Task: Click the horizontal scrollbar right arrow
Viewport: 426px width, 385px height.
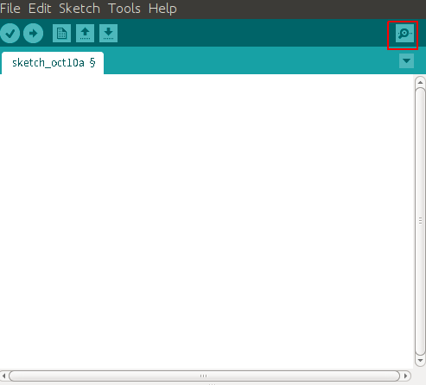Action: 405,376
